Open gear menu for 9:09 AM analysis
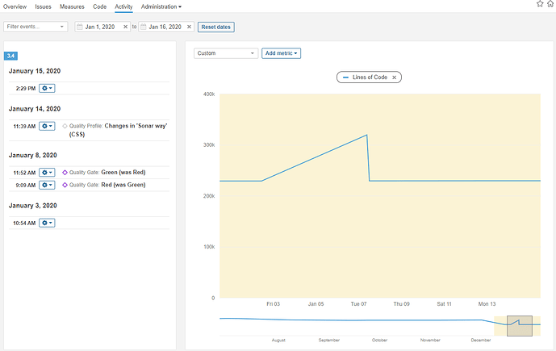This screenshot has width=556, height=351. (x=47, y=185)
